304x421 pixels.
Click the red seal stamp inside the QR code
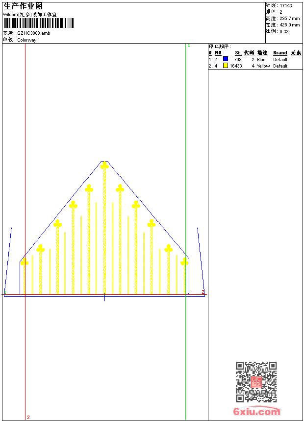(256, 382)
